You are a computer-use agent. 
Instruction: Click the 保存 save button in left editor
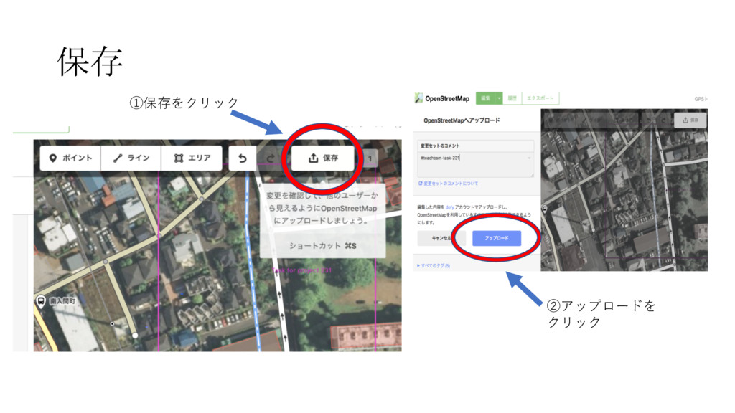pyautogui.click(x=323, y=158)
